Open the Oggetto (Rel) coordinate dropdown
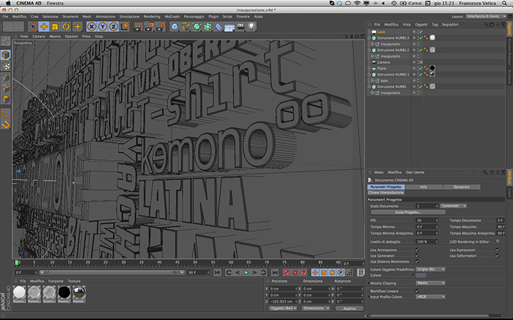This screenshot has height=320, width=513. tap(283, 308)
